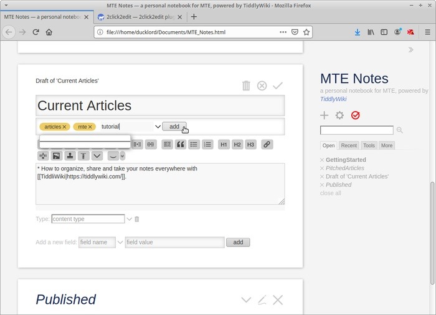
Task: Open GettingStarted in sidebar list
Action: pyautogui.click(x=346, y=160)
